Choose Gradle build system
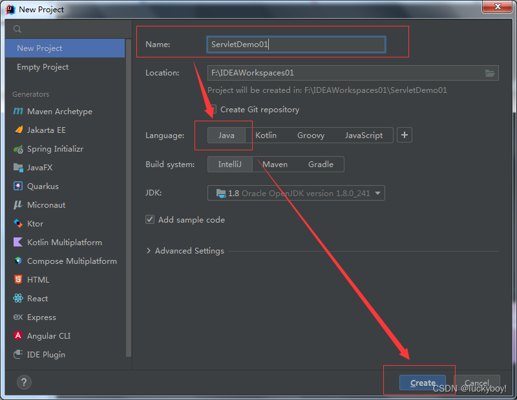The image size is (517, 400). click(321, 165)
